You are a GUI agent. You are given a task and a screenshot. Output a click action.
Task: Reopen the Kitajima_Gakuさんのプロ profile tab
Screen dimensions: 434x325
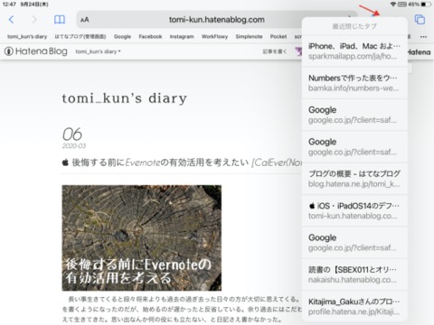coord(354,306)
